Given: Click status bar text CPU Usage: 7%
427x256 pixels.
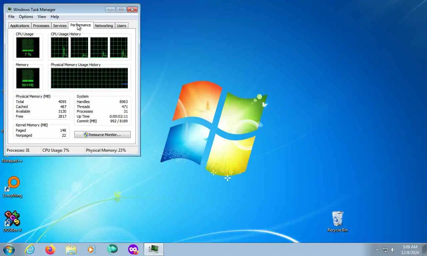Looking at the screenshot, I should coord(56,150).
